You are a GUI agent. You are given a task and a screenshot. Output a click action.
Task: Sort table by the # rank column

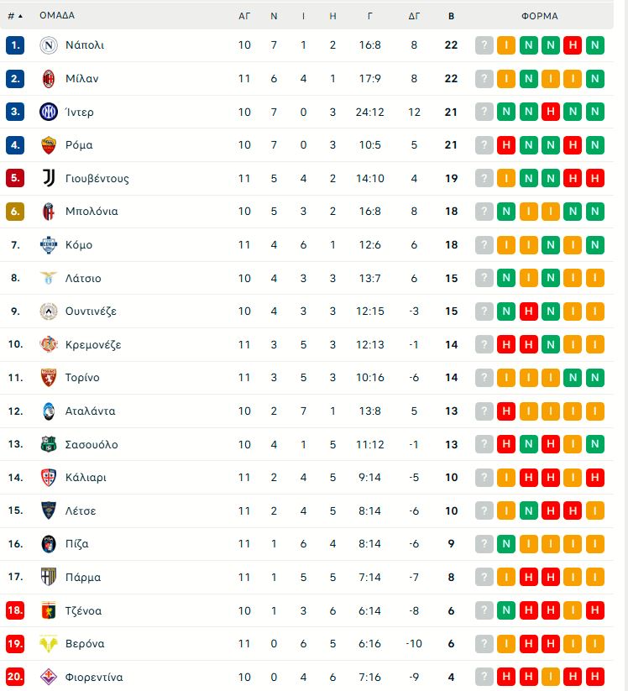[15, 16]
